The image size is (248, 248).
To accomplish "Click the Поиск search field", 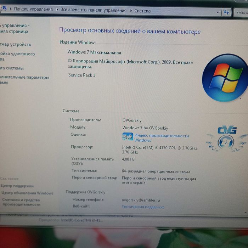I will (x=241, y=12).
